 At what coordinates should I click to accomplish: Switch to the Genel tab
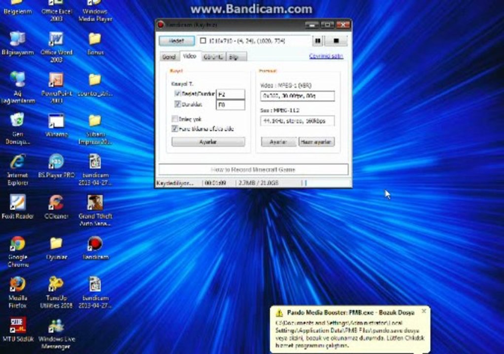tap(169, 57)
